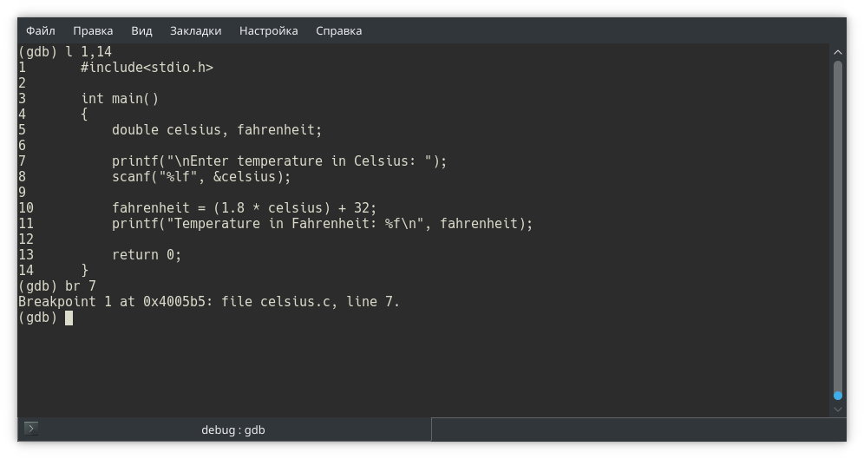Click the 'int main()' line

click(x=120, y=99)
